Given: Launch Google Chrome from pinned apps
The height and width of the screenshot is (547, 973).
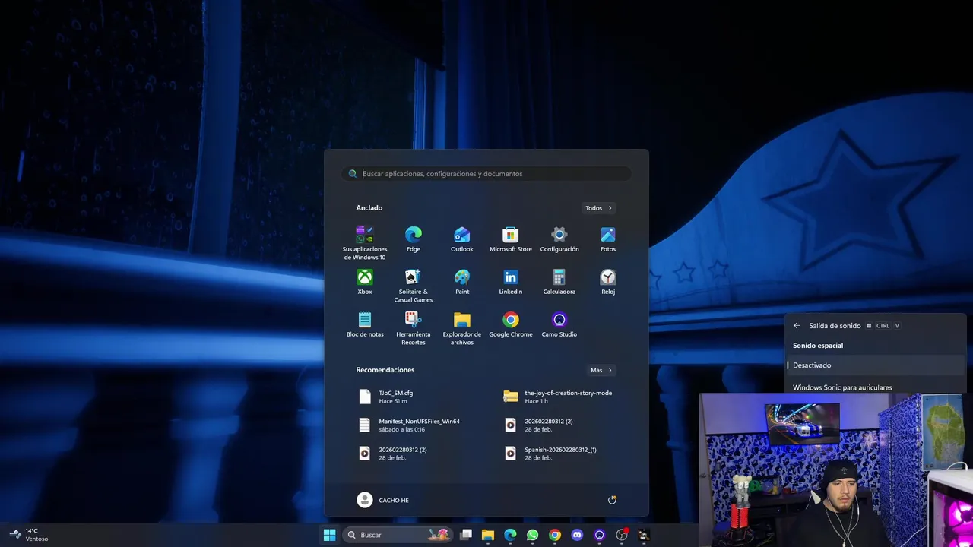Looking at the screenshot, I should pos(511,325).
